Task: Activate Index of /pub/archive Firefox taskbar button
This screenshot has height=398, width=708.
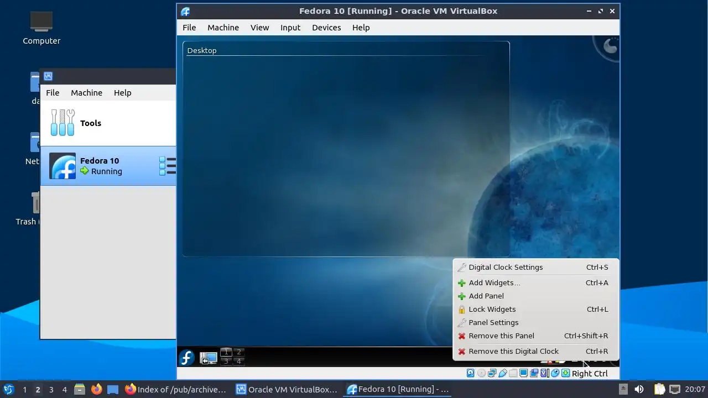Action: click(176, 389)
